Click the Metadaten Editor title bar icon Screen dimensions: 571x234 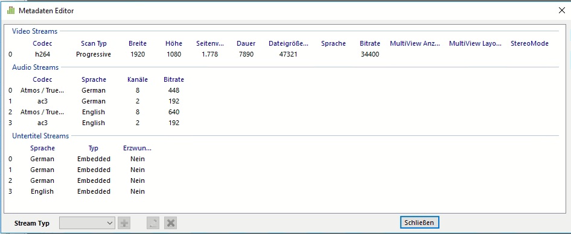11,10
